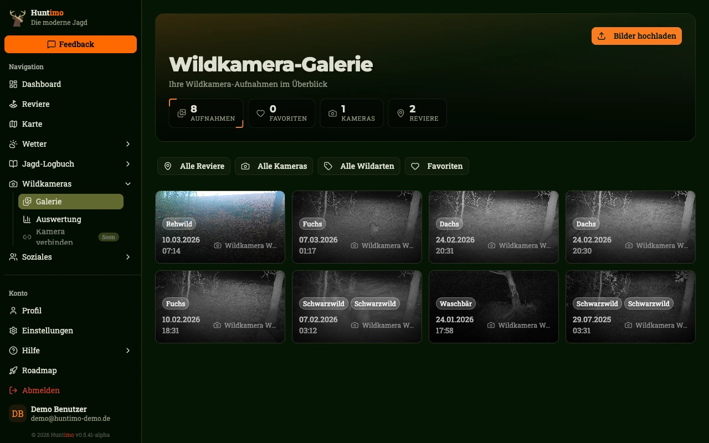Activate the Alle Wildarten filter
The image size is (709, 443).
pos(358,166)
